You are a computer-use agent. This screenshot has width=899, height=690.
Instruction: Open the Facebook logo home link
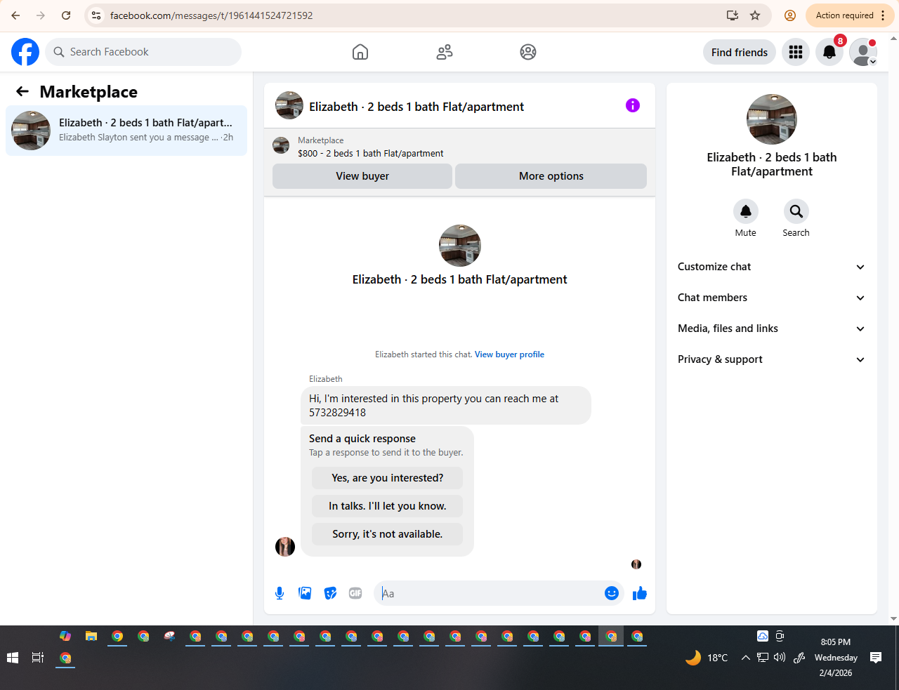[25, 52]
